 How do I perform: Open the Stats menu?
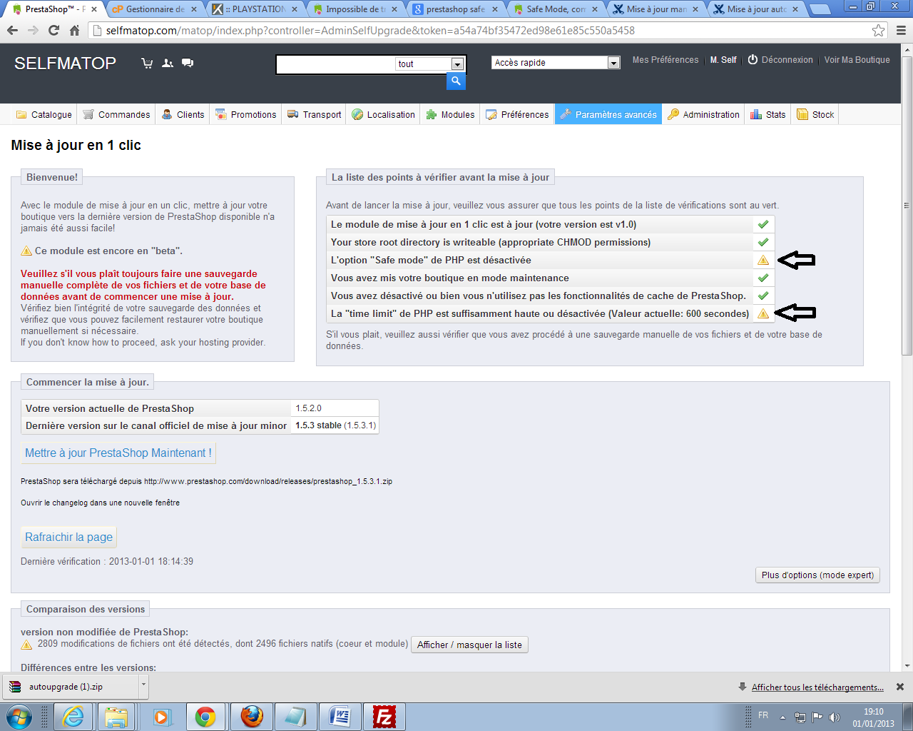(768, 114)
